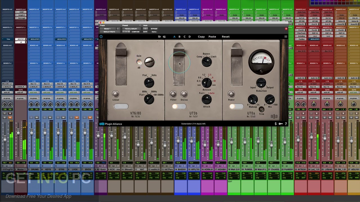This screenshot has width=360, height=202.
Task: Click the 16 HORN.01 track name label
Action: pyautogui.click(x=207, y=169)
